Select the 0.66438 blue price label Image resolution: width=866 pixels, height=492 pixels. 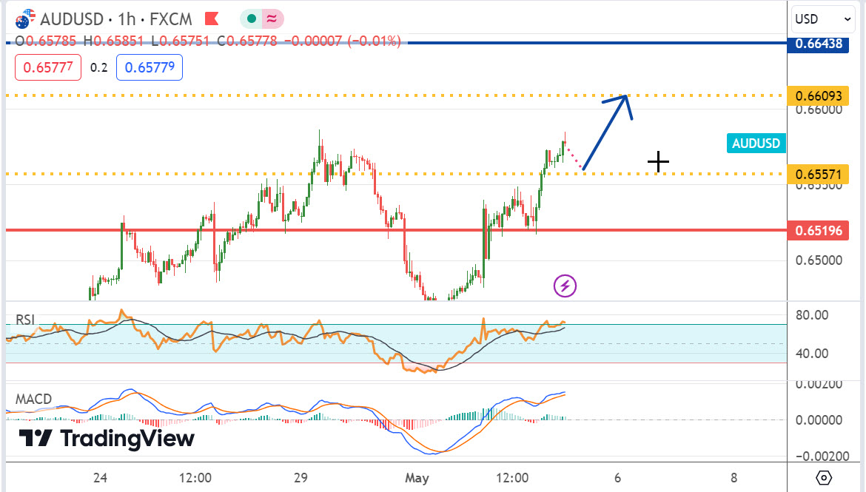819,44
